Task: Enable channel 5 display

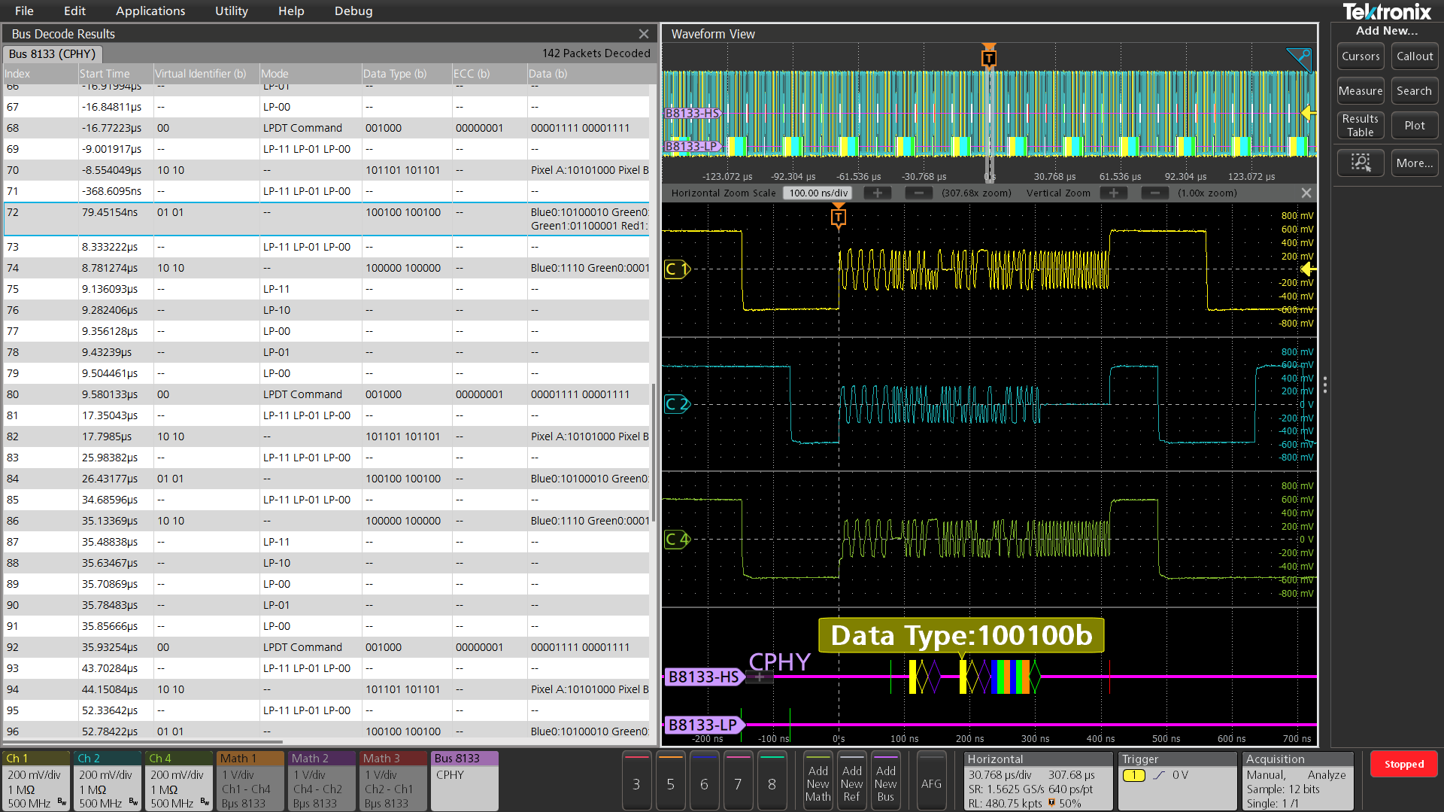Action: (670, 782)
